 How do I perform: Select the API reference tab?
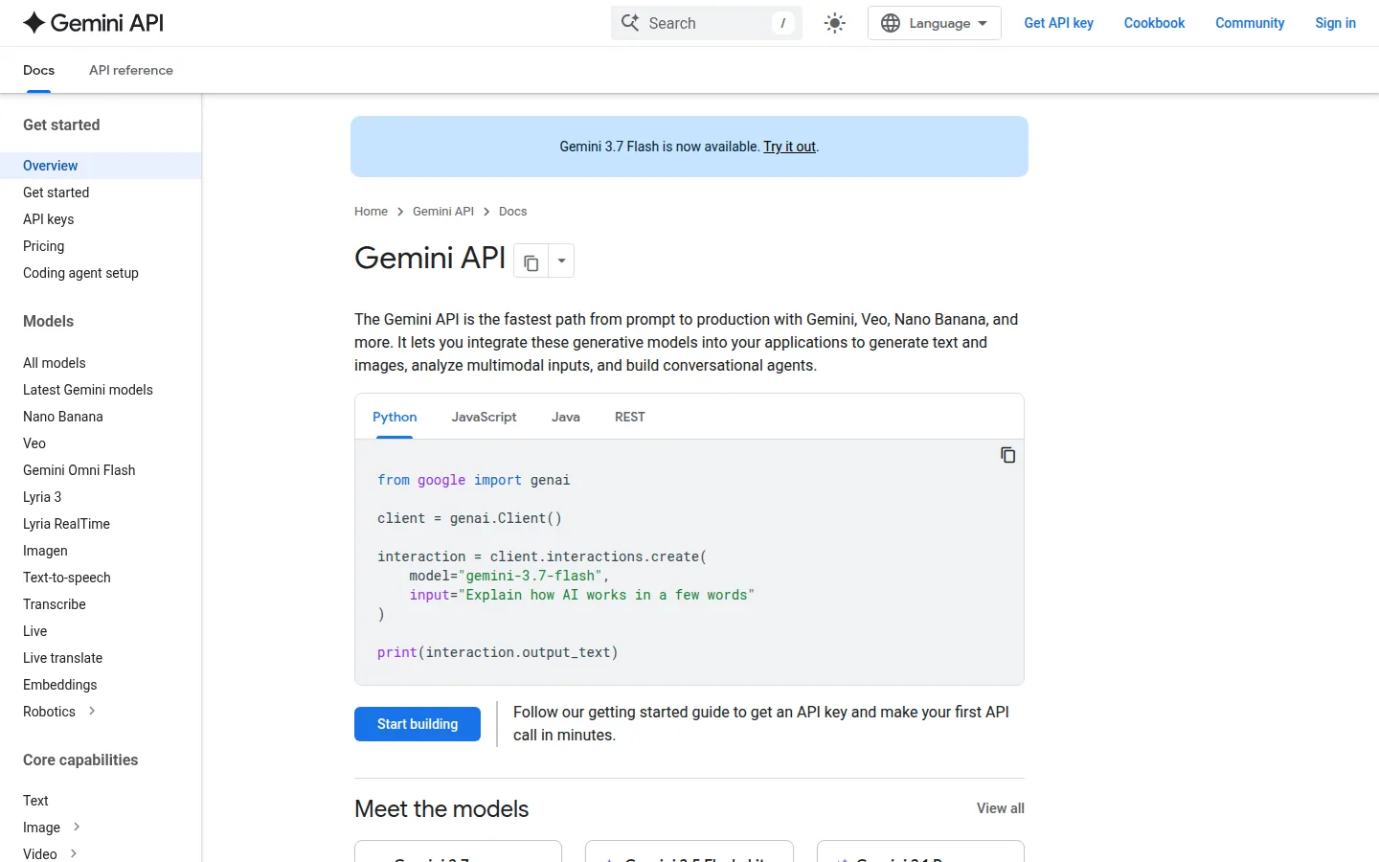pos(131,70)
